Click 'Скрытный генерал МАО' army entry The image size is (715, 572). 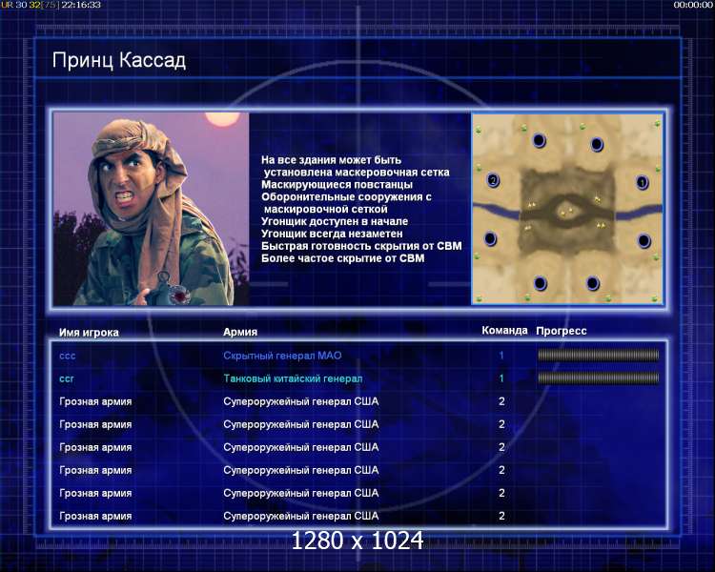(x=282, y=356)
